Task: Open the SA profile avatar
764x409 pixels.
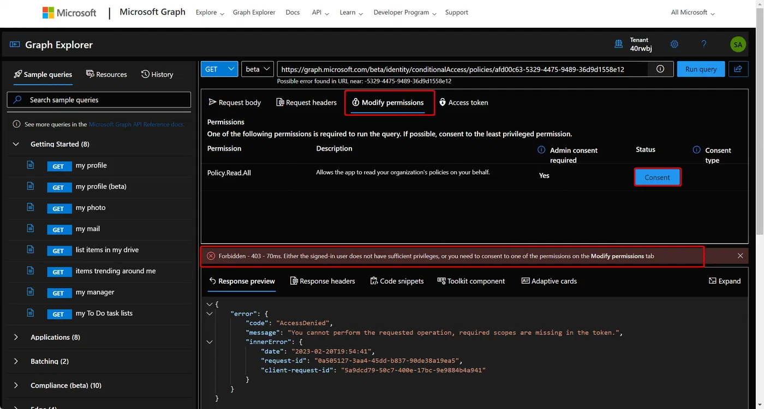Action: (738, 45)
